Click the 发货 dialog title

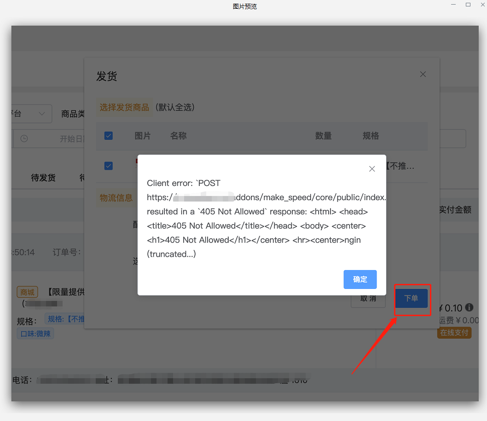click(106, 76)
